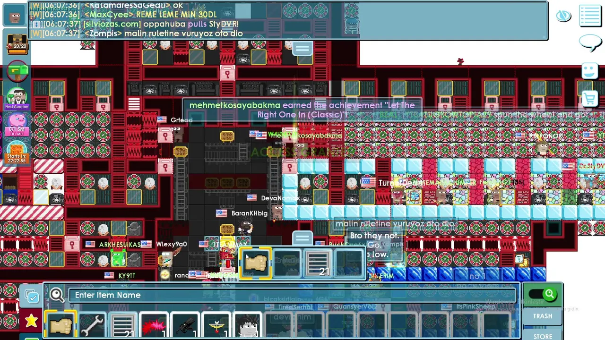Select the gray block stack in inventory
The width and height of the screenshot is (605, 340).
pos(122,325)
